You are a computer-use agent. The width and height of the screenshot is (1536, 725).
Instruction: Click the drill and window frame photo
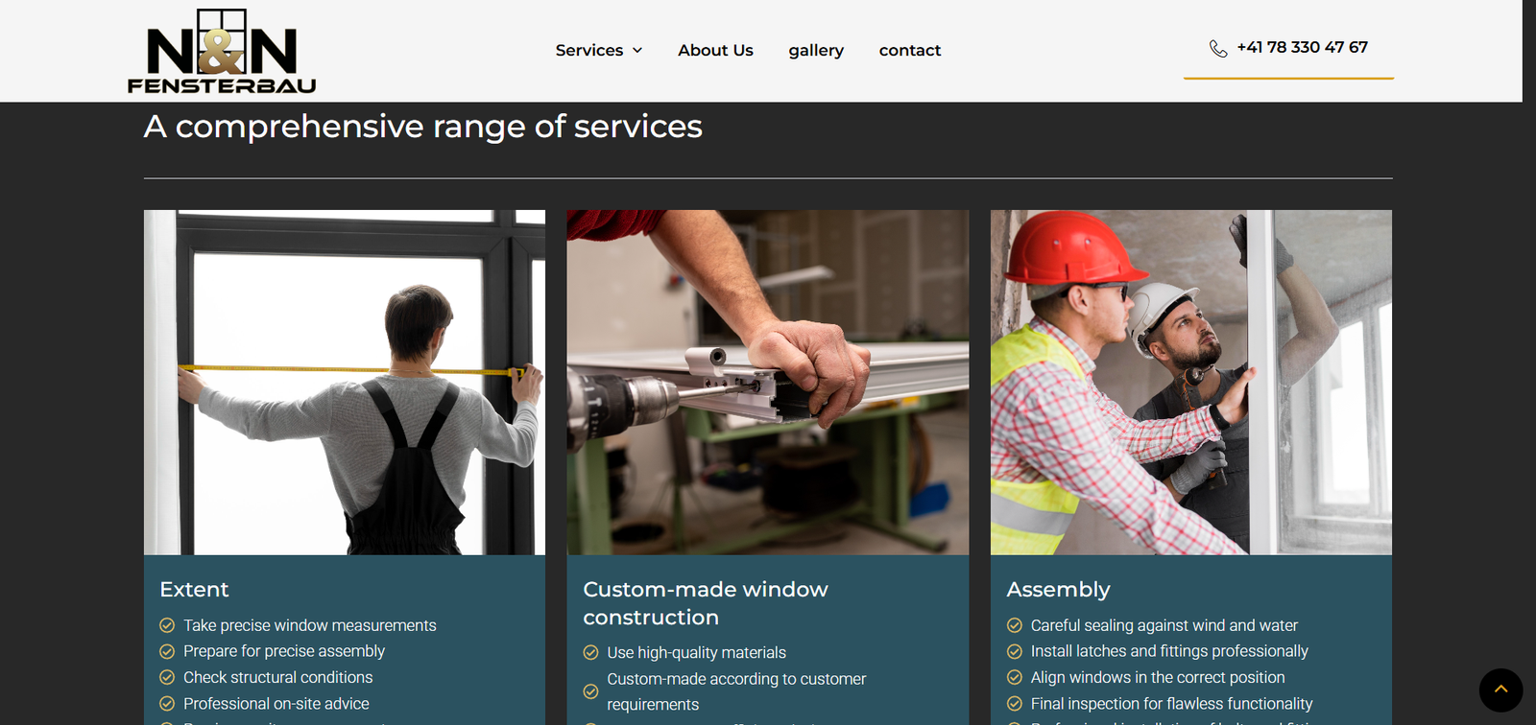[768, 382]
